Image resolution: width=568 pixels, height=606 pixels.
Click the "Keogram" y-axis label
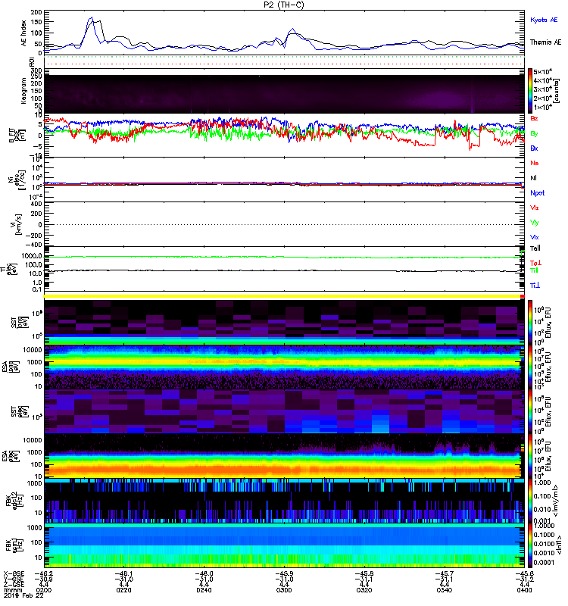[x=23, y=90]
